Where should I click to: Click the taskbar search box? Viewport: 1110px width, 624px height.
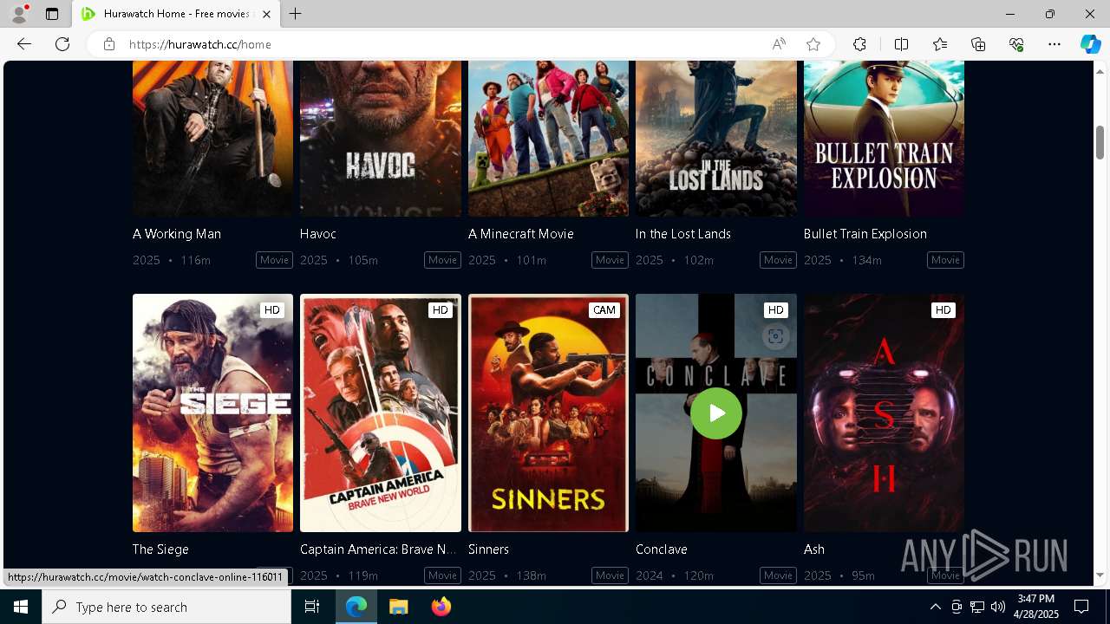pyautogui.click(x=166, y=607)
